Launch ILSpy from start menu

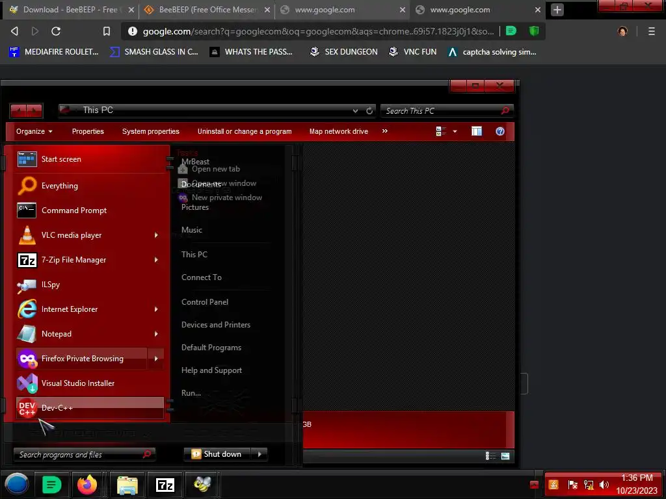[89, 285]
